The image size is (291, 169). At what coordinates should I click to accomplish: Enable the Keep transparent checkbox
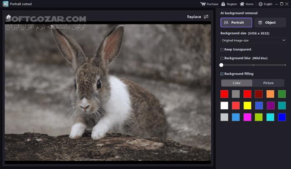[x=222, y=49]
